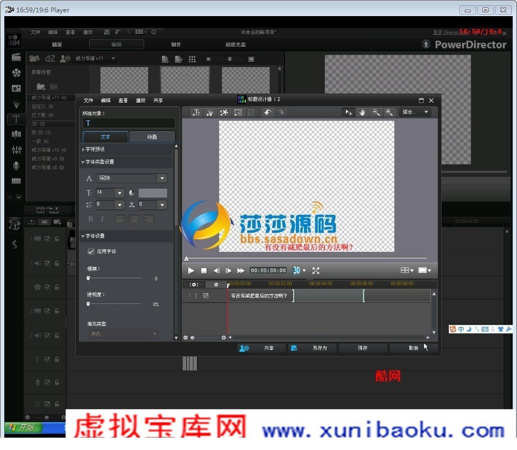The width and height of the screenshot is (517, 450).
Task: Toggle 3D preview mode
Action: coord(296,271)
